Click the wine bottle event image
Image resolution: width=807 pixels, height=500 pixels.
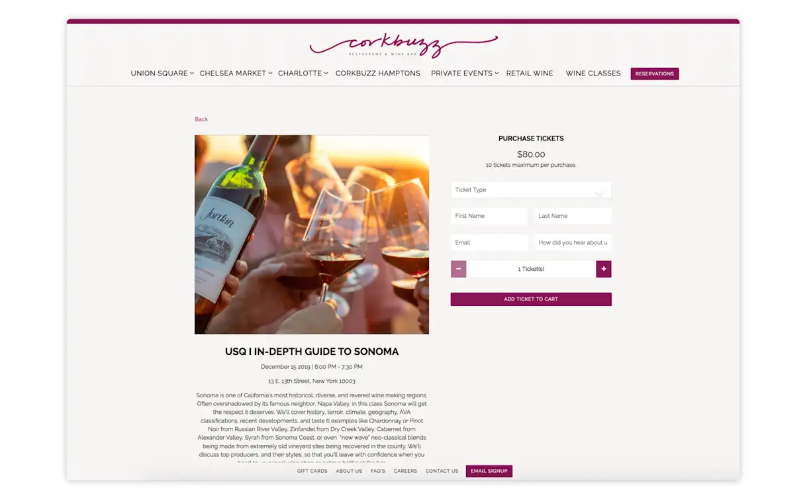(312, 234)
